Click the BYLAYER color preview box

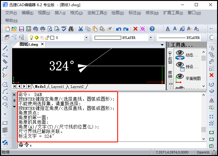(108, 38)
